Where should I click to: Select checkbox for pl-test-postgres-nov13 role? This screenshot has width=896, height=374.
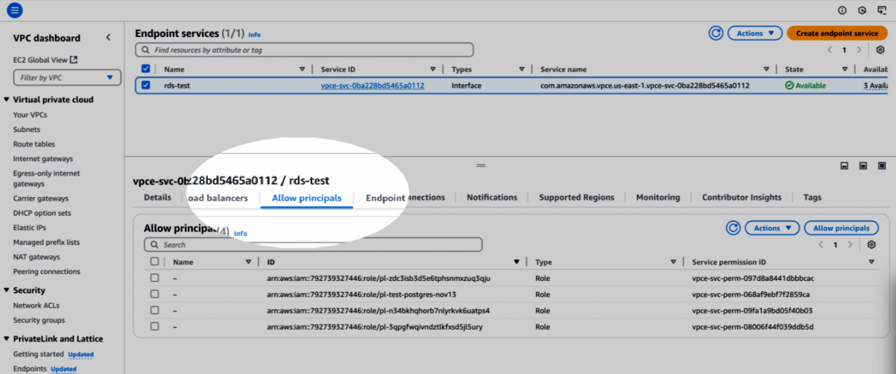tap(155, 294)
